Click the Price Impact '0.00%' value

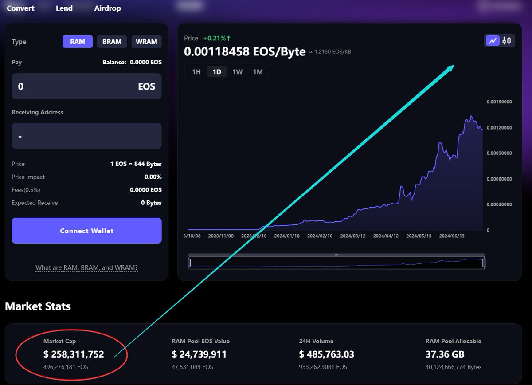click(153, 177)
